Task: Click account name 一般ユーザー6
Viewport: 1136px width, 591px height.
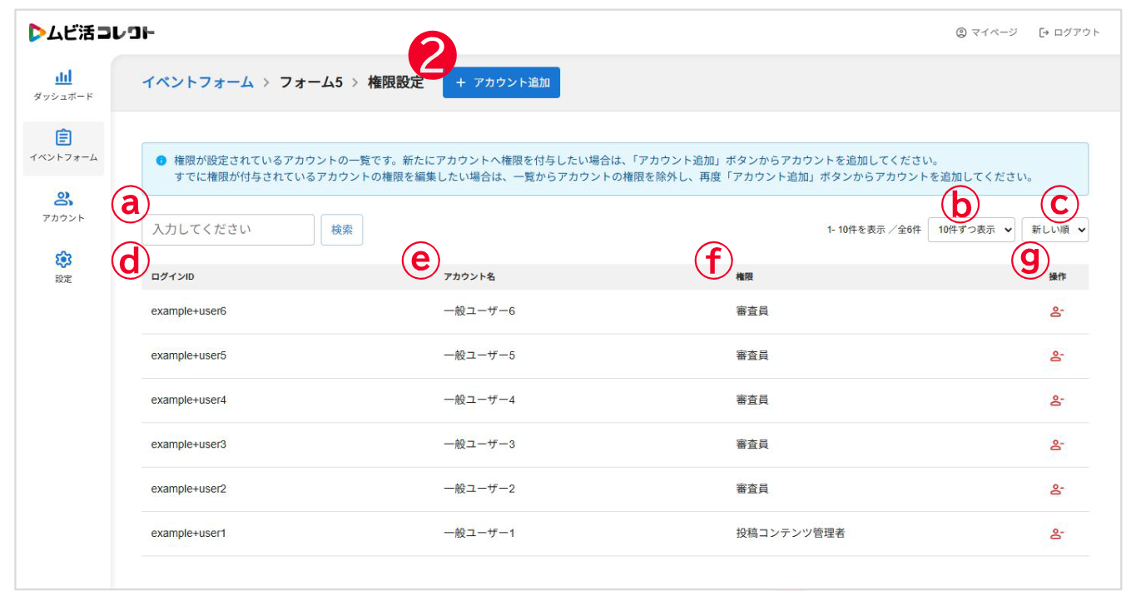Action: pos(479,311)
